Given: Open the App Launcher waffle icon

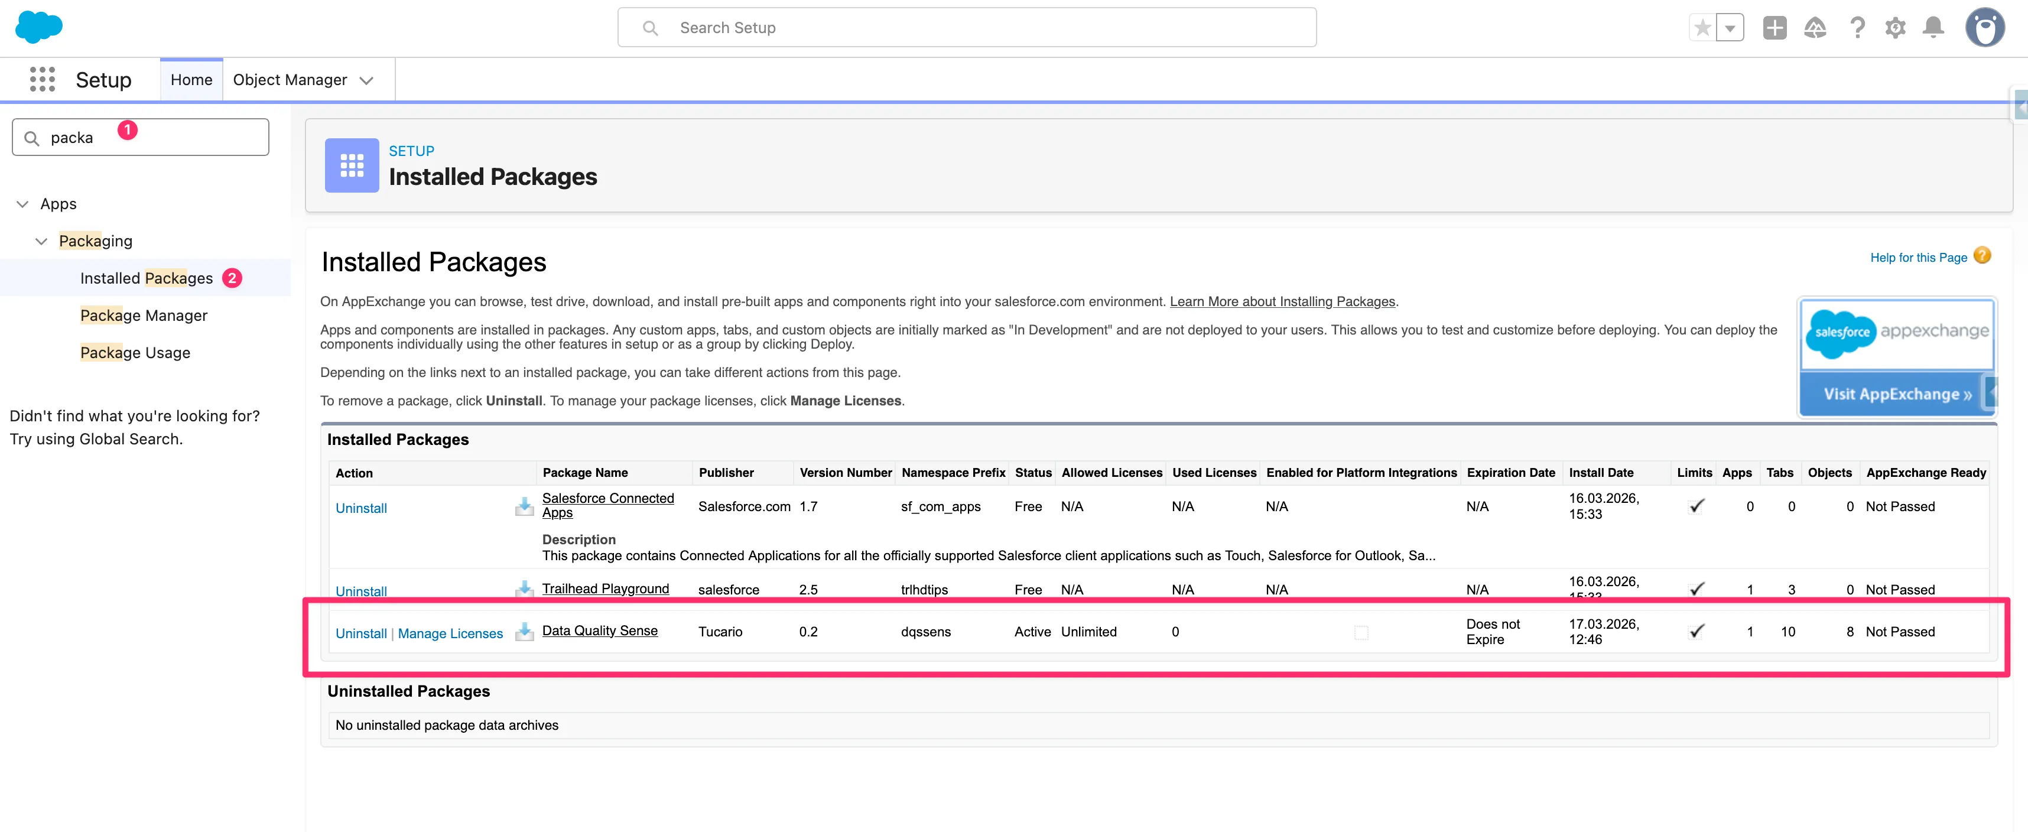Looking at the screenshot, I should (42, 79).
